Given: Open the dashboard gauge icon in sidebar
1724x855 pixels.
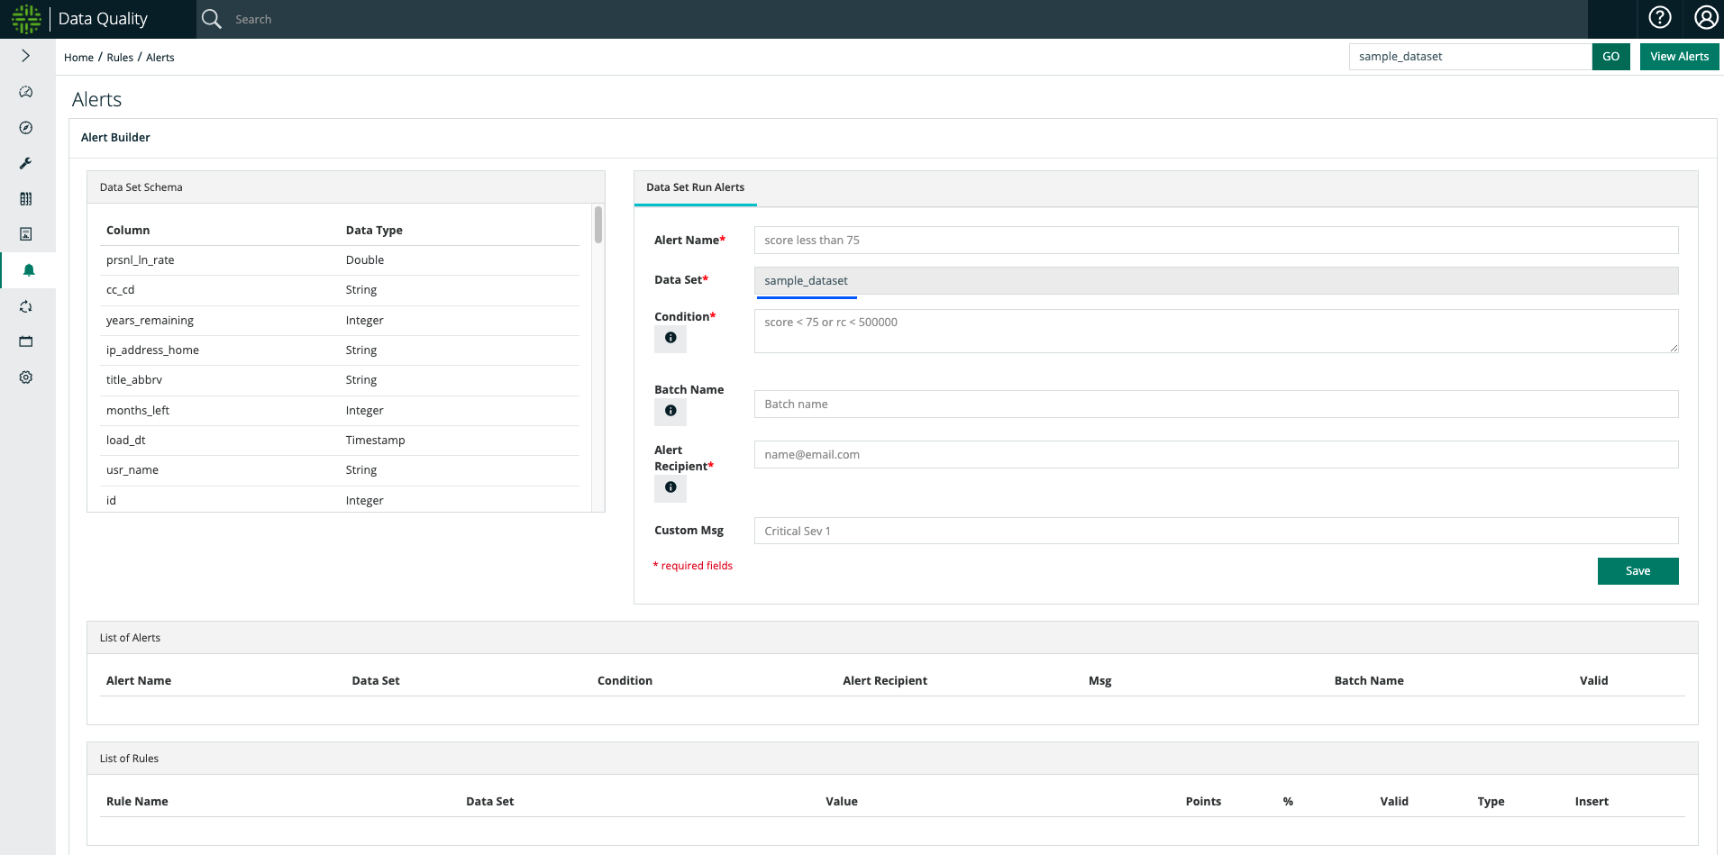Looking at the screenshot, I should pos(26,92).
